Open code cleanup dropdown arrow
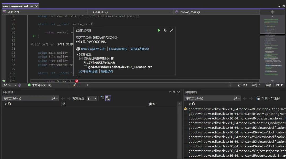 (78, 85)
